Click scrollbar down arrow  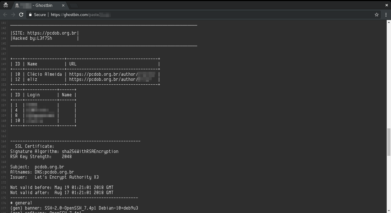pos(389,211)
